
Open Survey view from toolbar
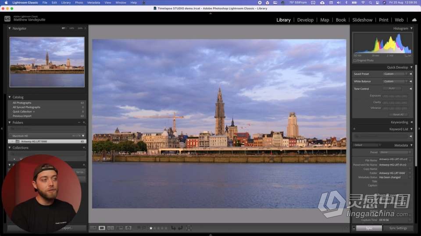119,228
